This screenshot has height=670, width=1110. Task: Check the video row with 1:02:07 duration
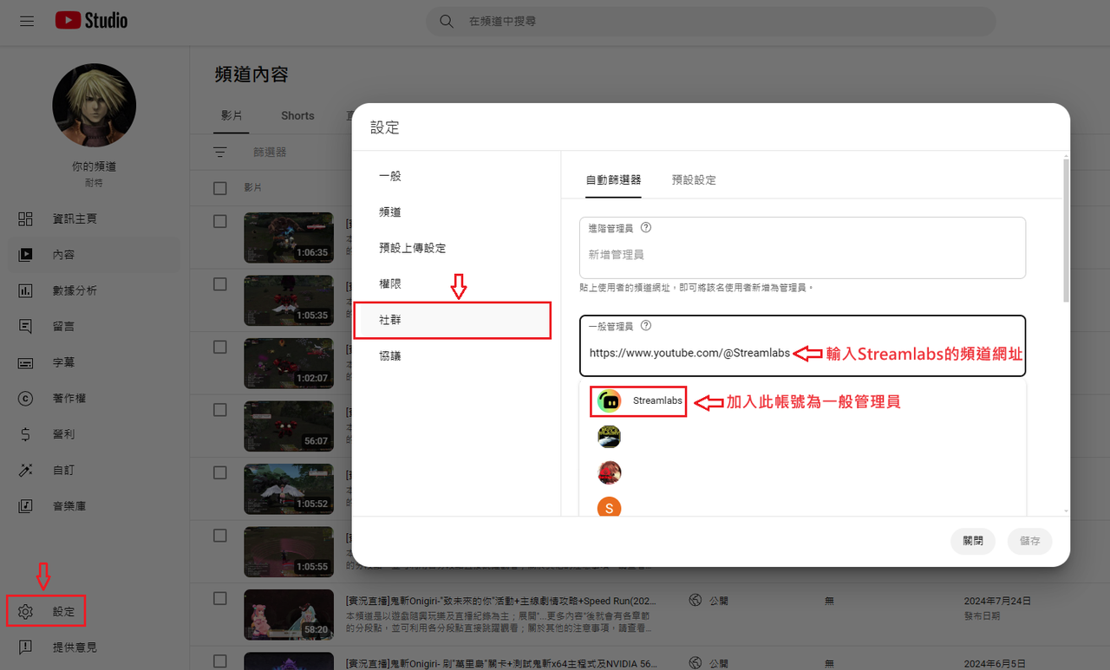220,347
